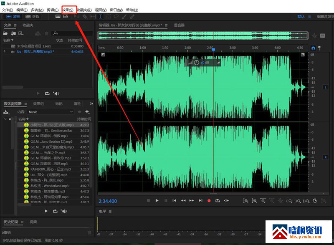The width and height of the screenshot is (334, 245).
Task: Toggle left channel L button
Action: 326,87
